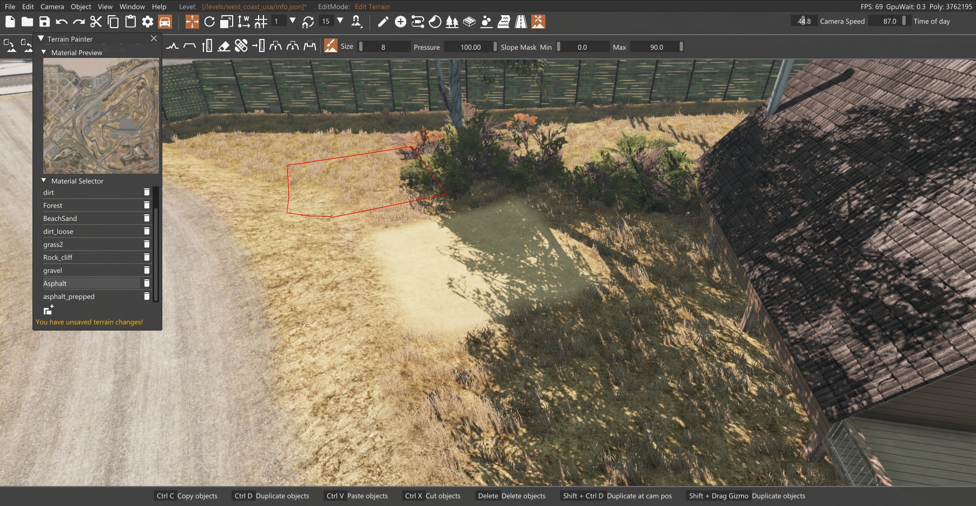Collapse the Material Selector section

(44, 181)
